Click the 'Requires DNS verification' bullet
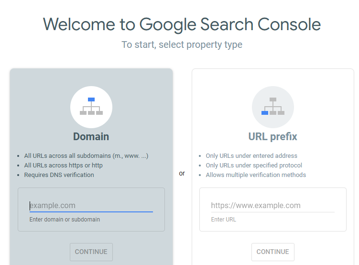This screenshot has width=359, height=265. click(59, 175)
